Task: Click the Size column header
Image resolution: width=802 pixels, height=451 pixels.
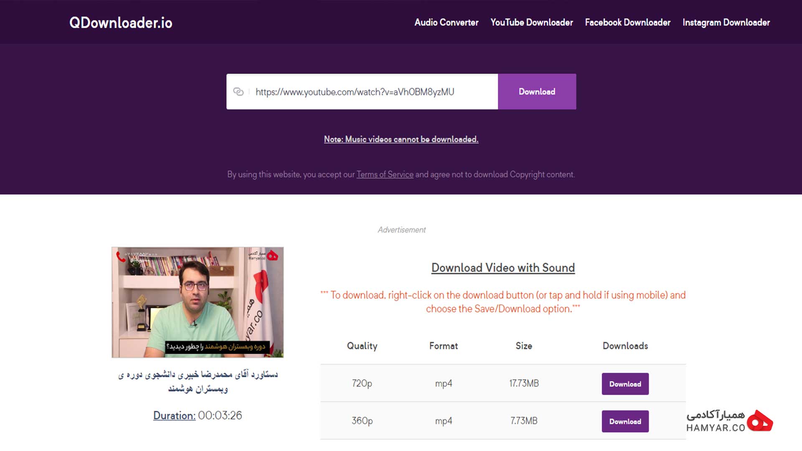Action: [x=524, y=346]
